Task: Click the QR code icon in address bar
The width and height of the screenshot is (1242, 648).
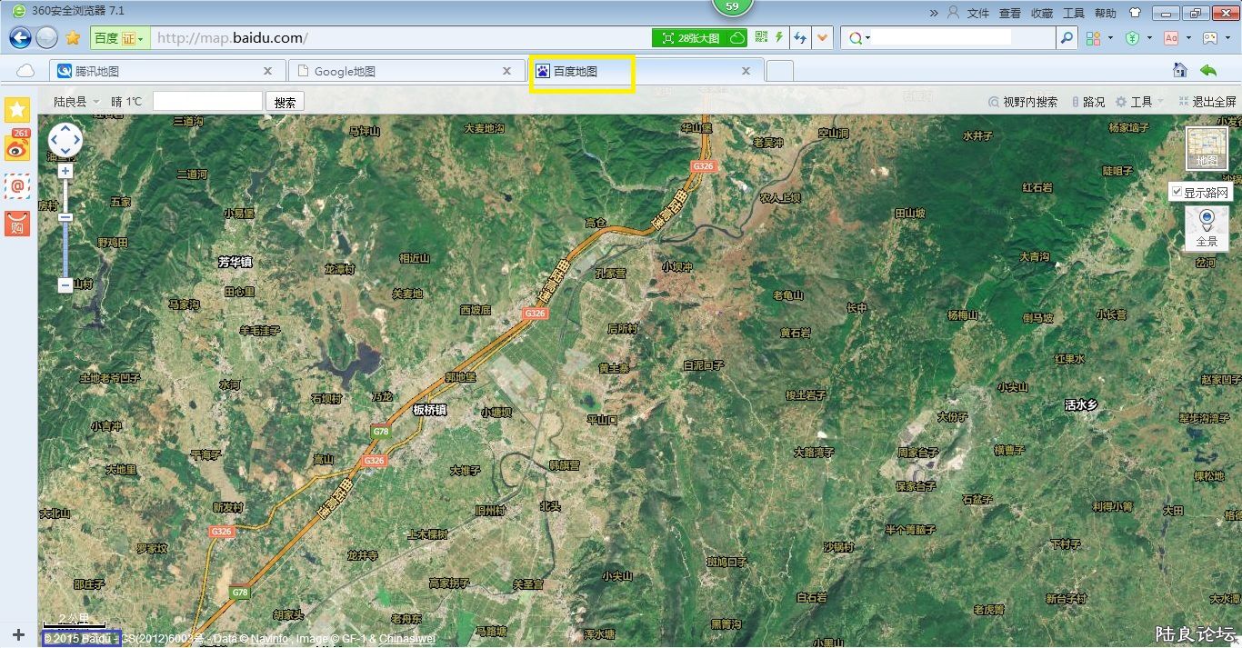Action: (761, 37)
